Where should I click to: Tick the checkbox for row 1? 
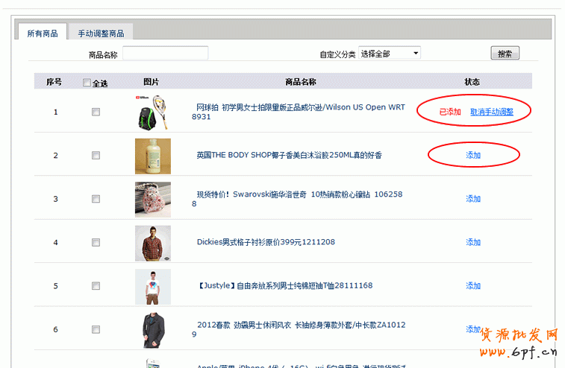[96, 112]
